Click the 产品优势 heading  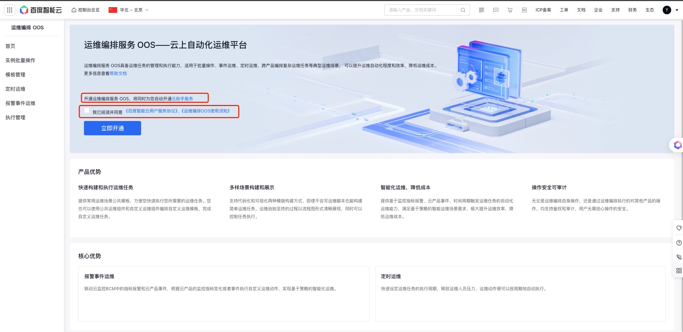(90, 172)
